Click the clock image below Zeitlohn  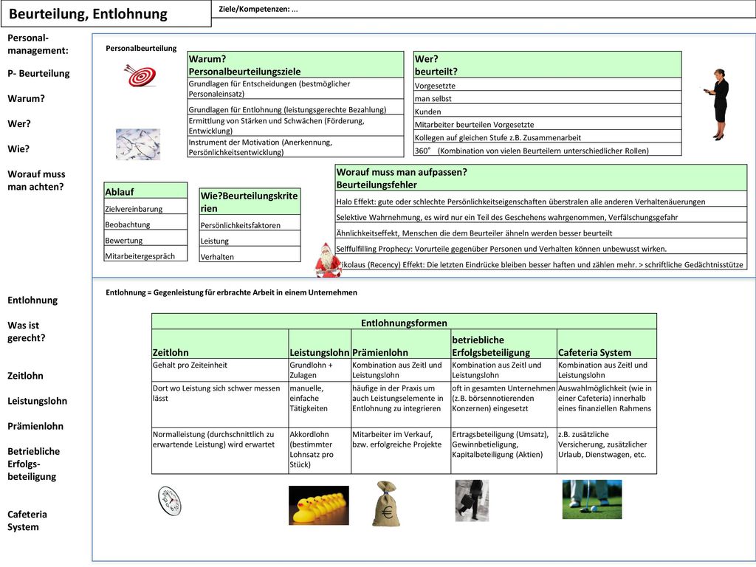(x=170, y=501)
